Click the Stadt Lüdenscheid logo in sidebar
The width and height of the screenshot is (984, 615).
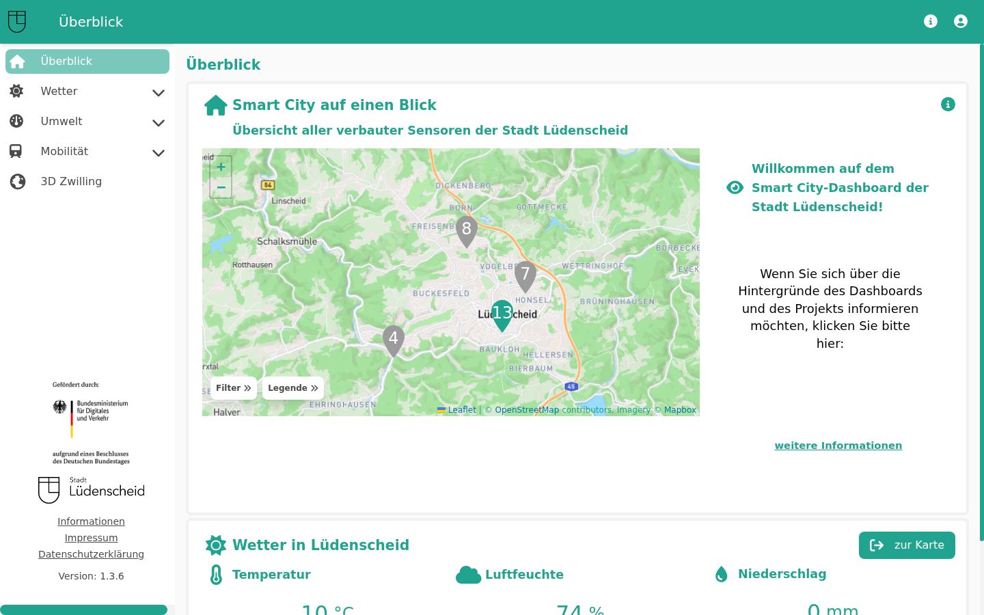pos(92,490)
